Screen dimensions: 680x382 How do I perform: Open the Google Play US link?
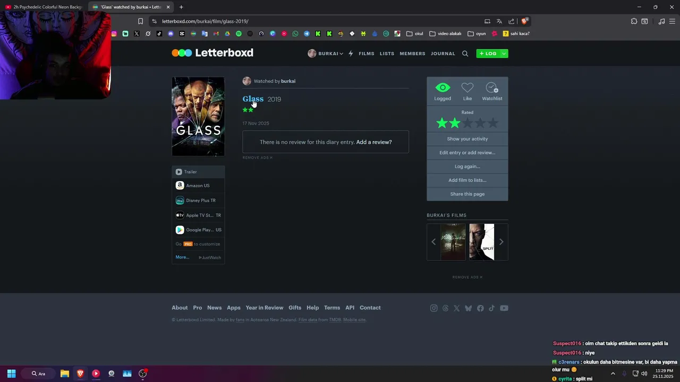coord(198,230)
